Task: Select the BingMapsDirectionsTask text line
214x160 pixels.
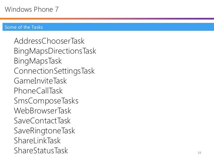Action: click(x=55, y=51)
